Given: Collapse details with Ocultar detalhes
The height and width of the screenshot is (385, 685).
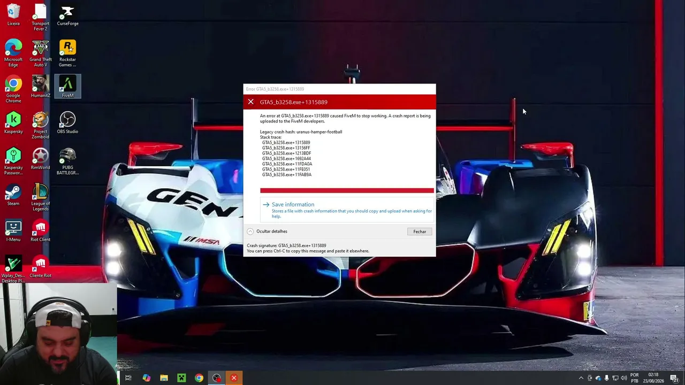Looking at the screenshot, I should (268, 232).
